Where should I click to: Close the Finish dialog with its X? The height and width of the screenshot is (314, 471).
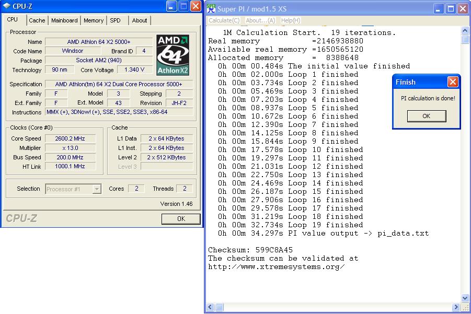(453, 82)
